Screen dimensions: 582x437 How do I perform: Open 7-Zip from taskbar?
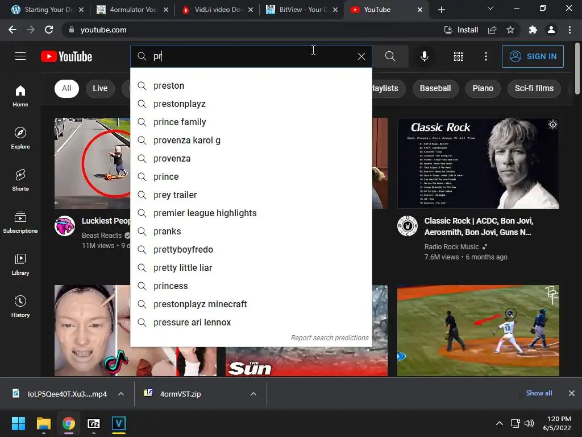94,423
